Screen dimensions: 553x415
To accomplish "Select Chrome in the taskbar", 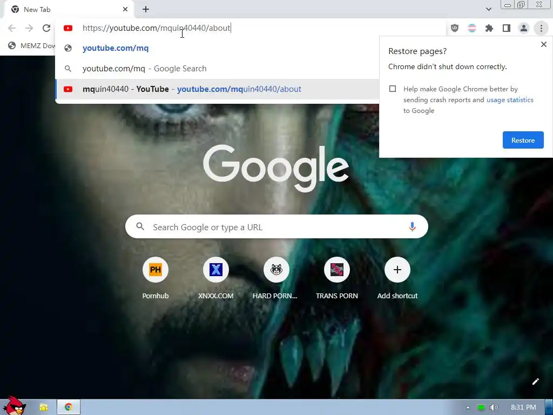I will tap(69, 407).
